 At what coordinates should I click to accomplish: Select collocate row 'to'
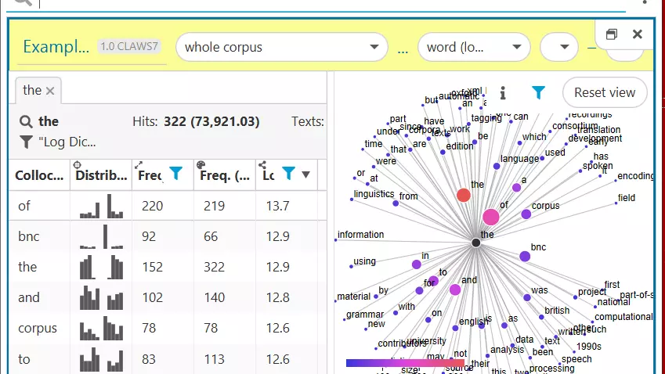click(168, 359)
